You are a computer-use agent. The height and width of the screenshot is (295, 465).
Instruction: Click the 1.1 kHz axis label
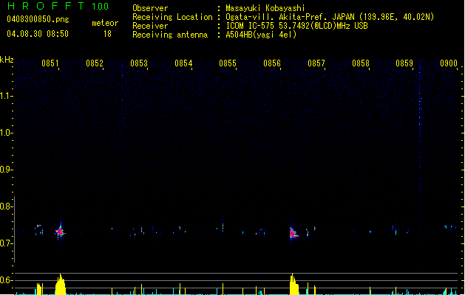pyautogui.click(x=6, y=96)
